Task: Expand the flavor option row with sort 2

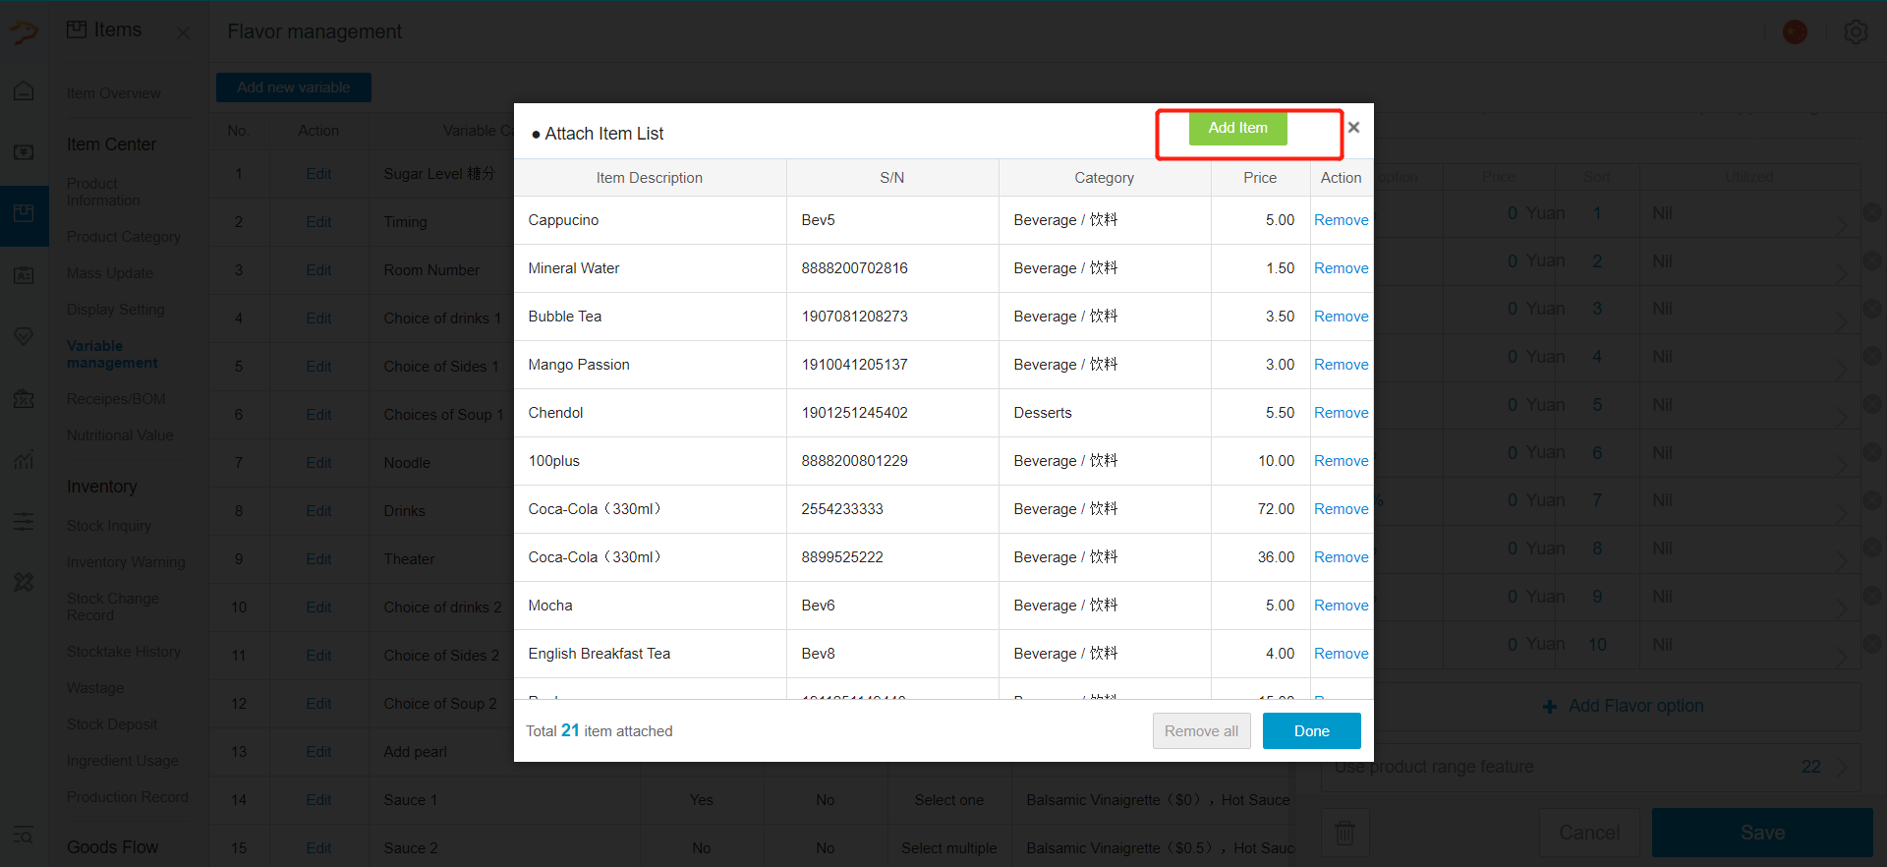Action: (1842, 272)
